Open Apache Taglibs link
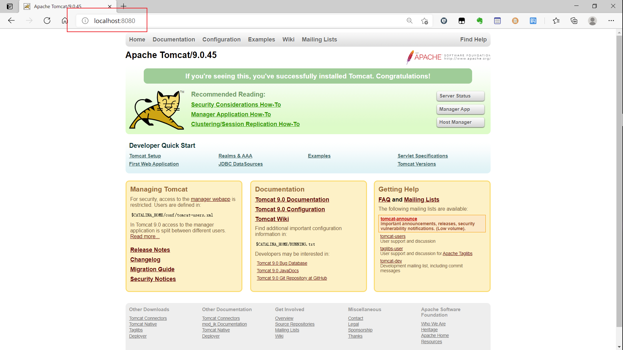Screen dimensions: 623x350 point(458,253)
